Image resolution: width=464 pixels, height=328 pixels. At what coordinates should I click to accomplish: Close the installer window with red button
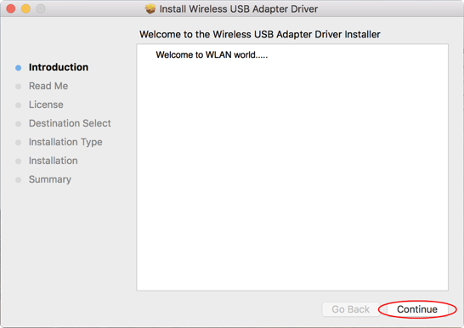coord(11,8)
